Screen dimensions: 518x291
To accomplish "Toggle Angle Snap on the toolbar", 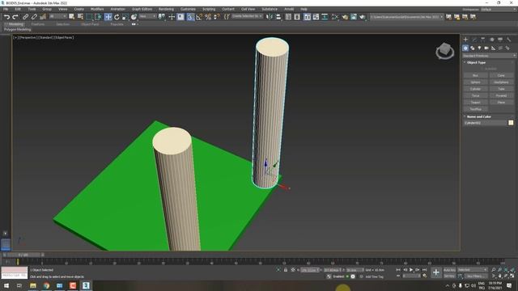I will 199,16.
